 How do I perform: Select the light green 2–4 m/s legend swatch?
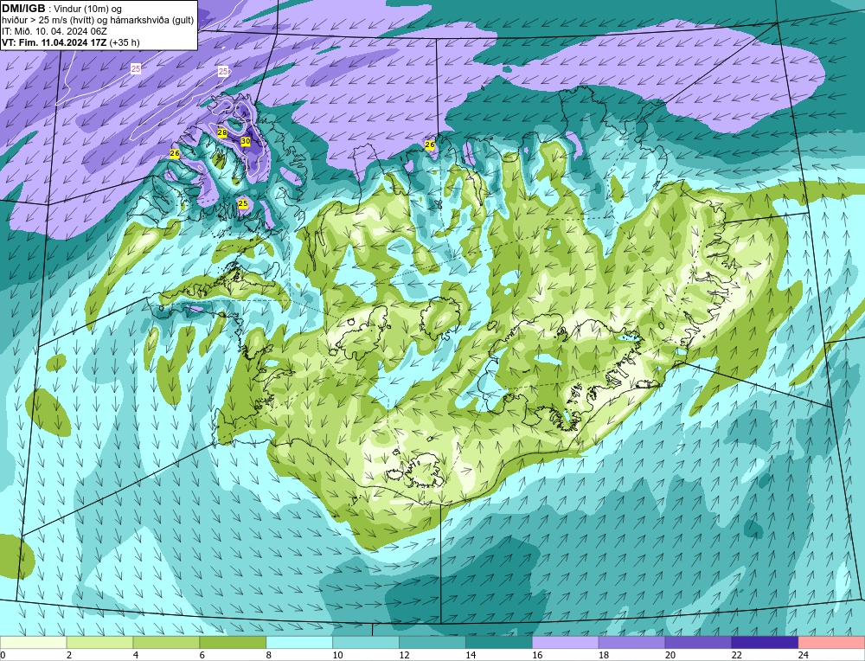pyautogui.click(x=99, y=642)
